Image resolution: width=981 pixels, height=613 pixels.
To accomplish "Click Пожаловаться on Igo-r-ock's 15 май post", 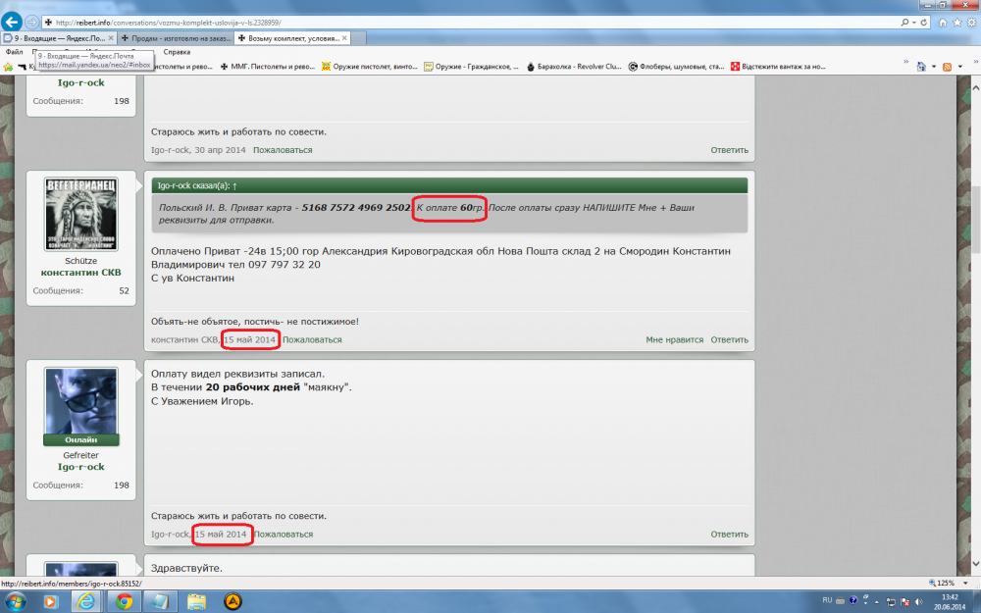I will (x=284, y=535).
